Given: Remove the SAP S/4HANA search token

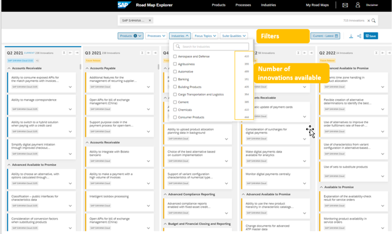Looking at the screenshot, I should pos(150,21).
